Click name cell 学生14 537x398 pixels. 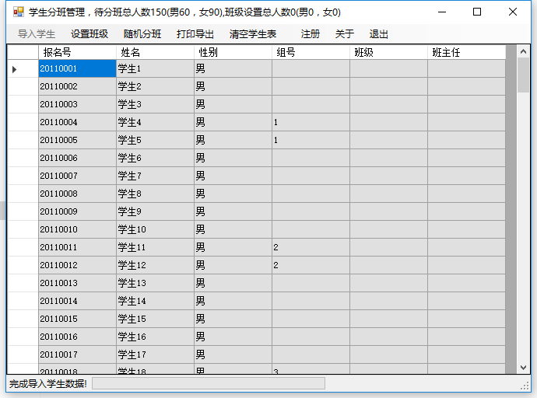[155, 301]
